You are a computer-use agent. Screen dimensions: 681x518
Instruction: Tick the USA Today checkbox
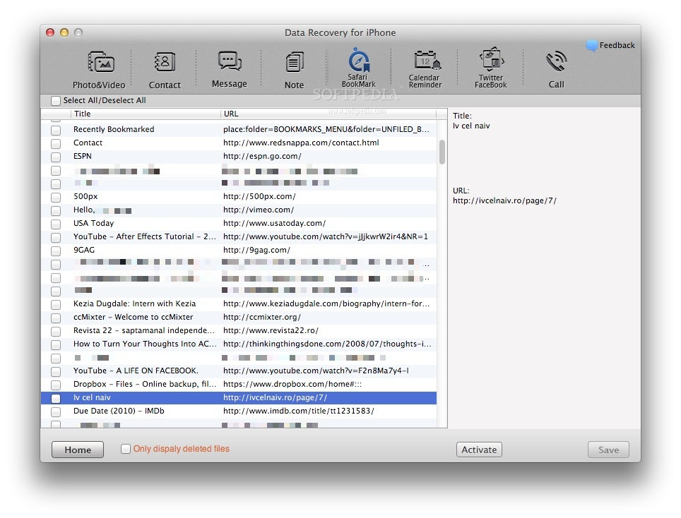click(56, 224)
